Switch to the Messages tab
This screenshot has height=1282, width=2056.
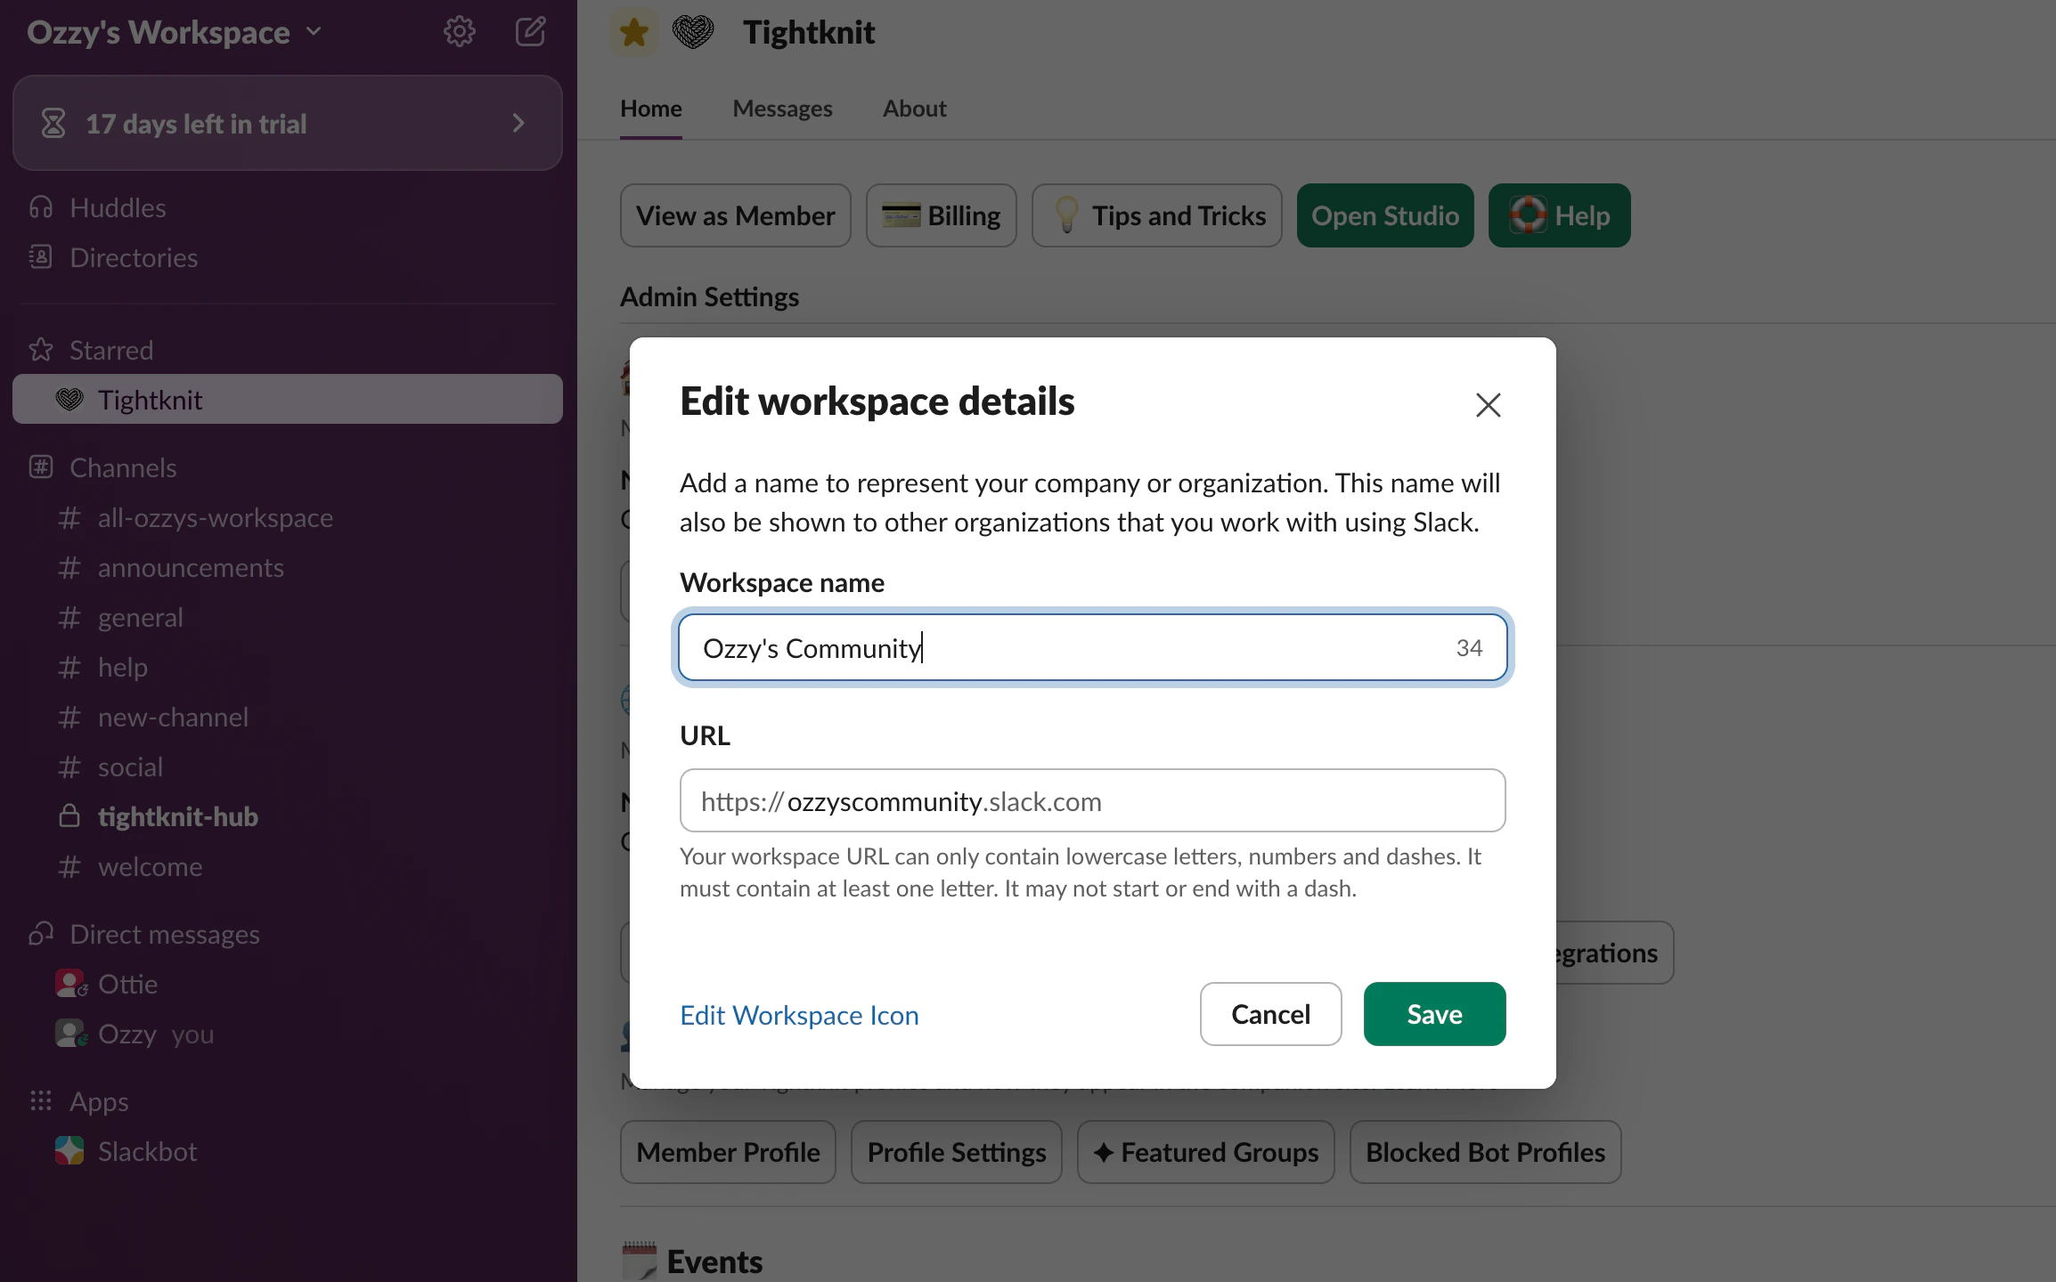782,108
